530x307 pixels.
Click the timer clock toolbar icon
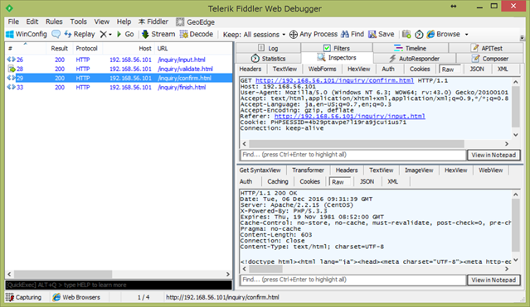coord(419,35)
